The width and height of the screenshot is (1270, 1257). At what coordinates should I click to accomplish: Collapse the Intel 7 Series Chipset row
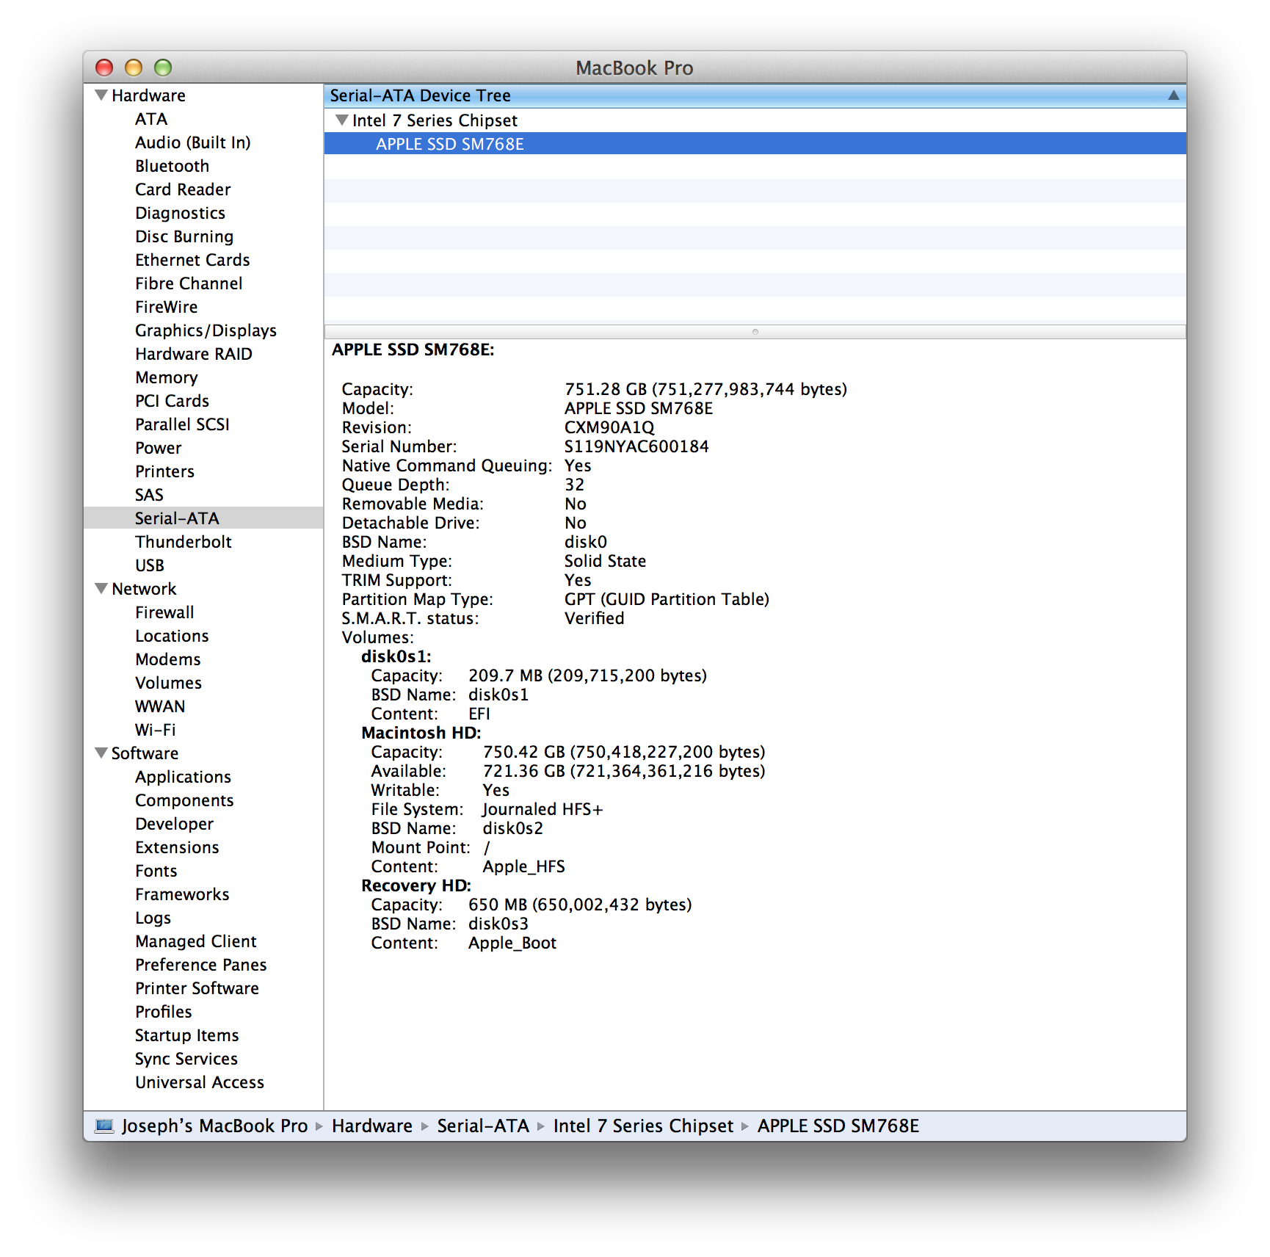[341, 120]
